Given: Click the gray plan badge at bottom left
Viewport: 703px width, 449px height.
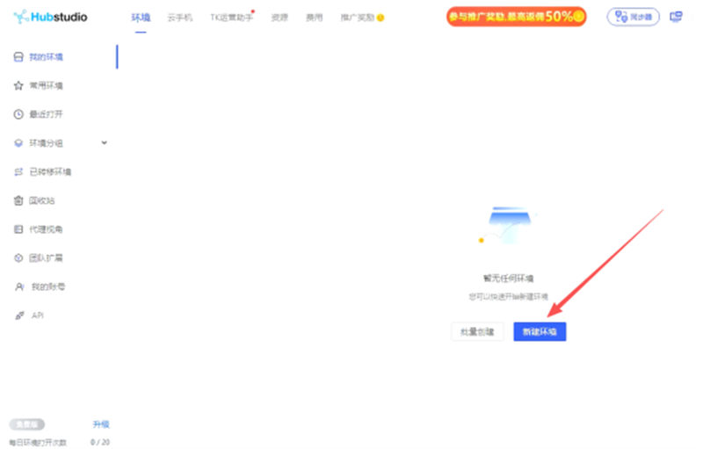Looking at the screenshot, I should (27, 424).
